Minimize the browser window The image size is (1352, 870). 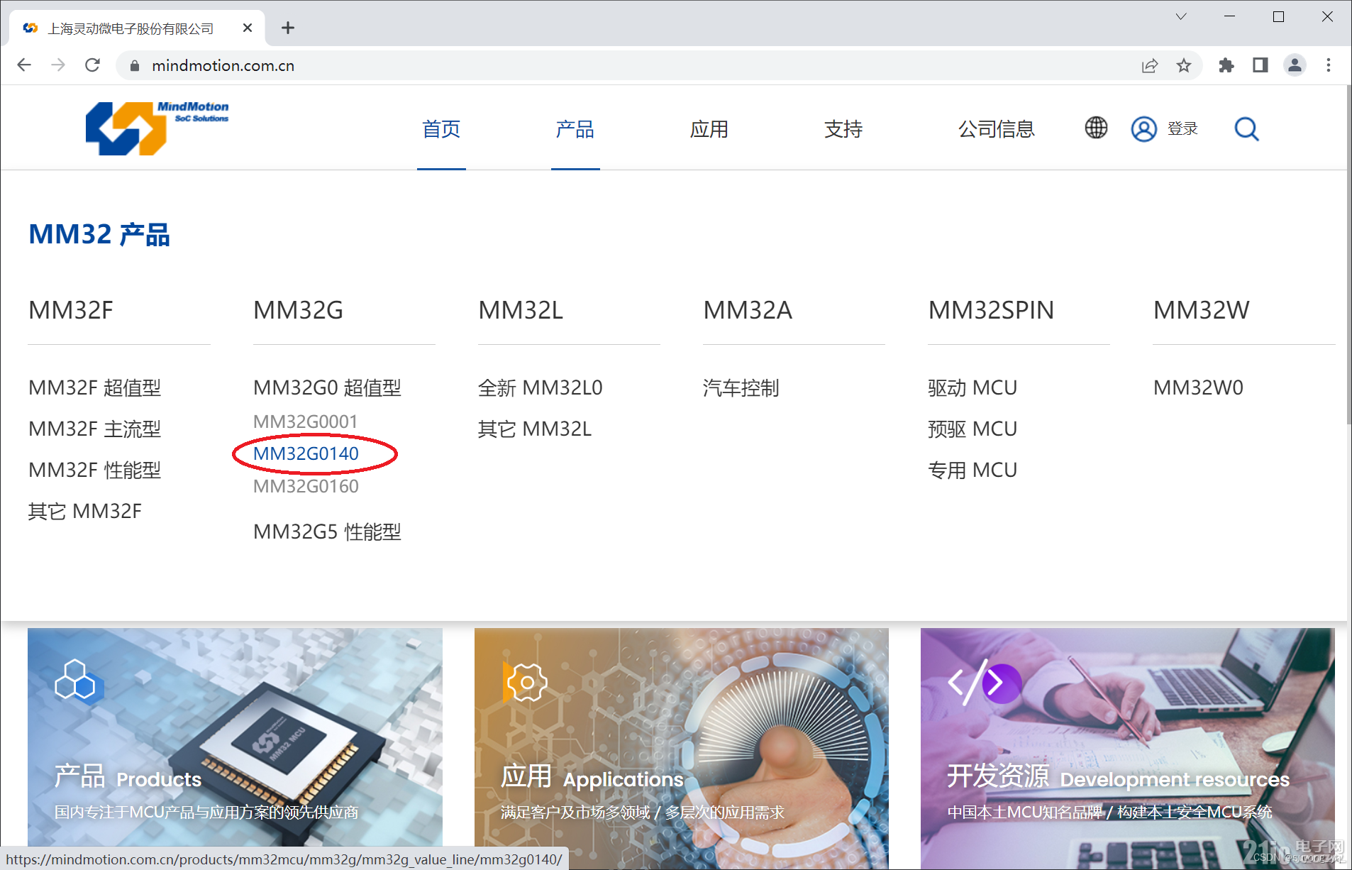click(1229, 16)
